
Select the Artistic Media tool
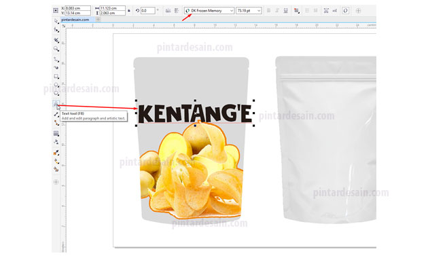pos(56,68)
